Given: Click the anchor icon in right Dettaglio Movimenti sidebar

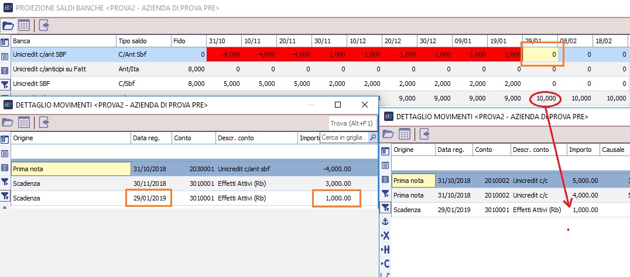Looking at the screenshot, I should click(x=385, y=221).
